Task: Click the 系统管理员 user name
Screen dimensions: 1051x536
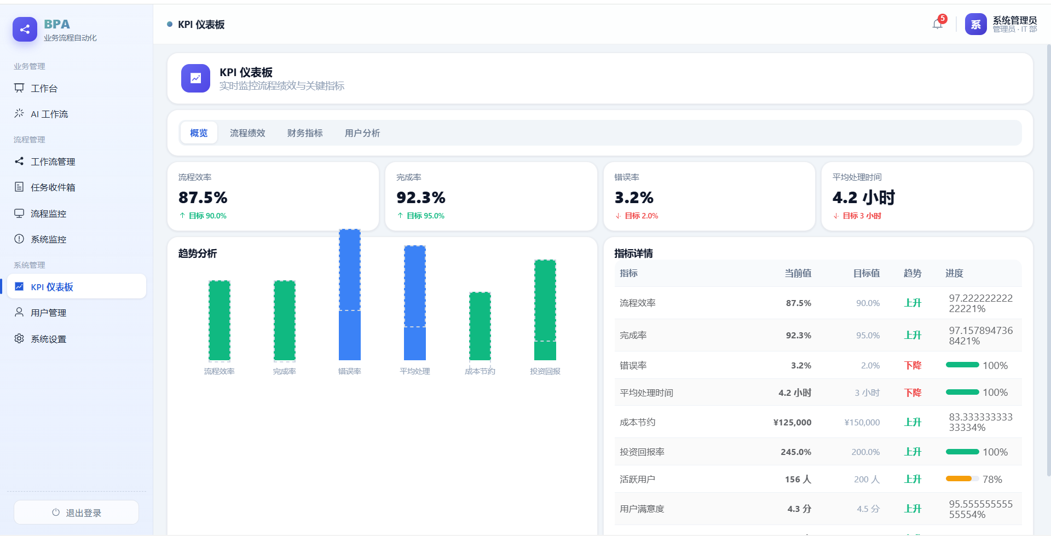Action: pos(1014,20)
